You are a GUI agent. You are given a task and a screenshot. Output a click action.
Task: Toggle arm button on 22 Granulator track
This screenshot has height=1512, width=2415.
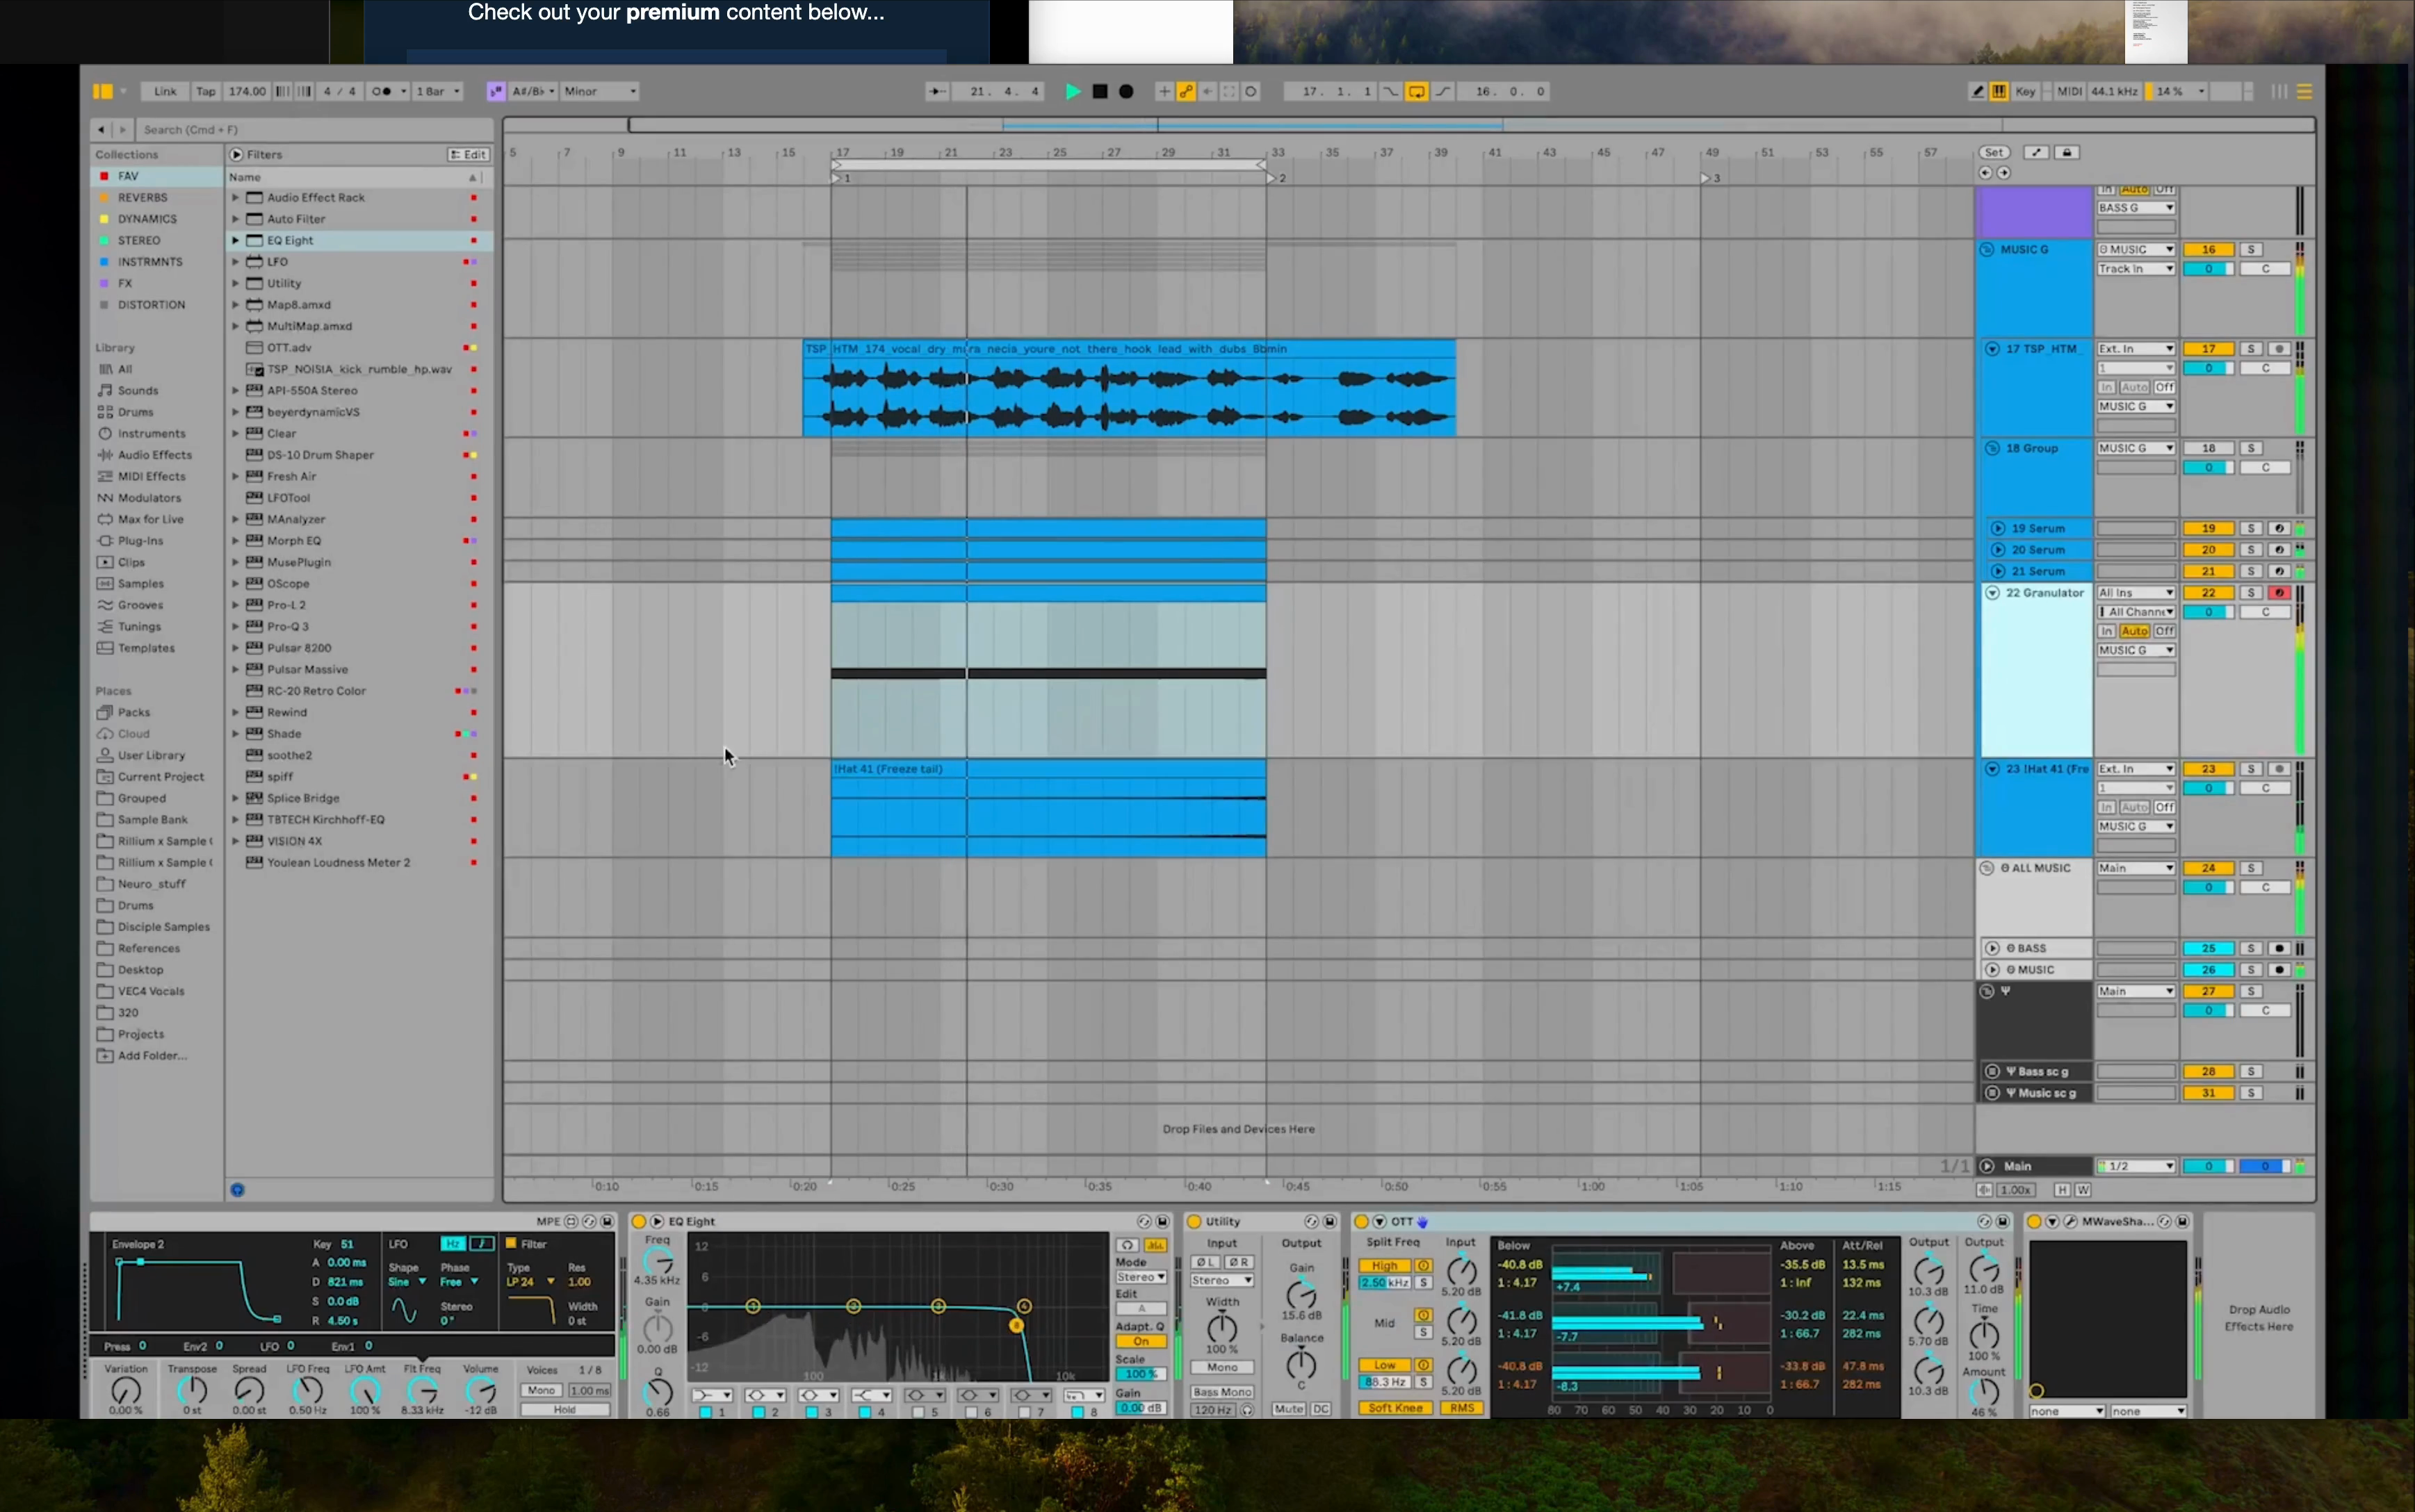coord(2280,592)
